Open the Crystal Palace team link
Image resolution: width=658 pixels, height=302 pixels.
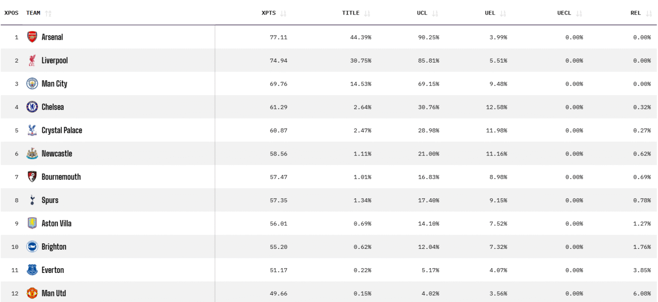click(62, 130)
